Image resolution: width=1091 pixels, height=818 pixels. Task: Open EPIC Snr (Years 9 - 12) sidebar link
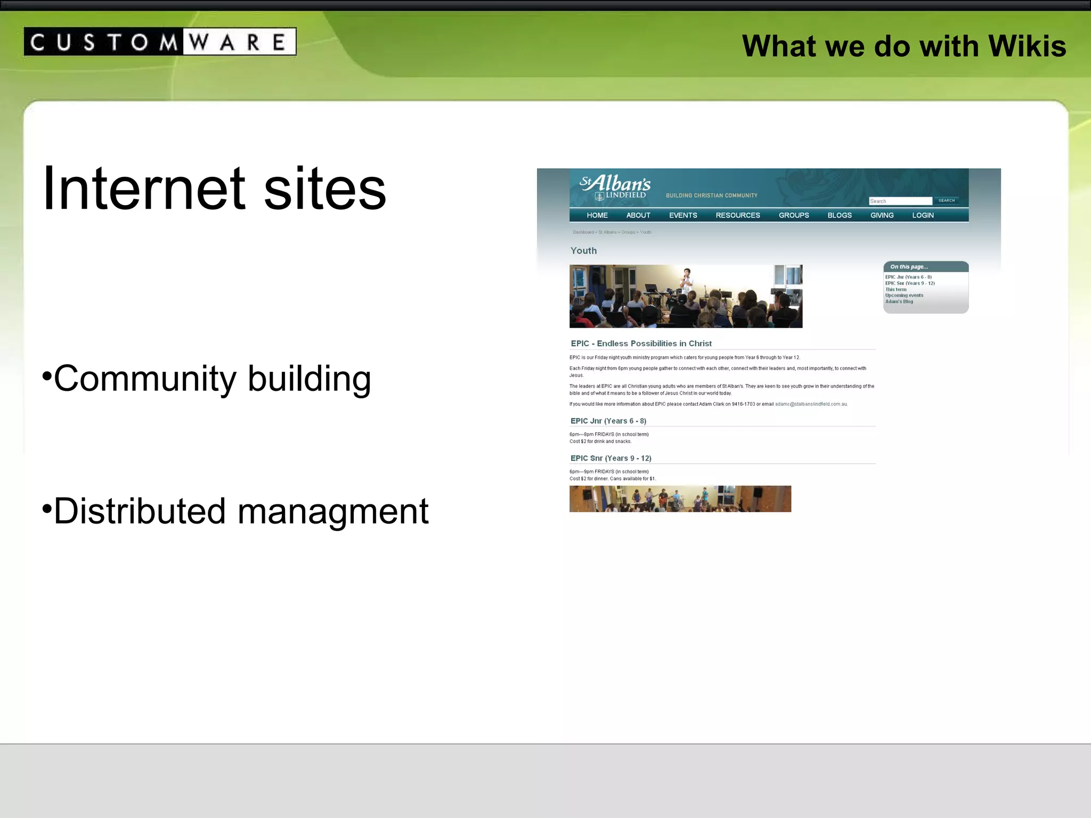coord(910,283)
